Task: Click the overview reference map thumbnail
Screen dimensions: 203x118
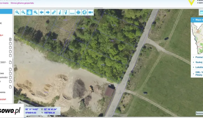Action: point(197,38)
